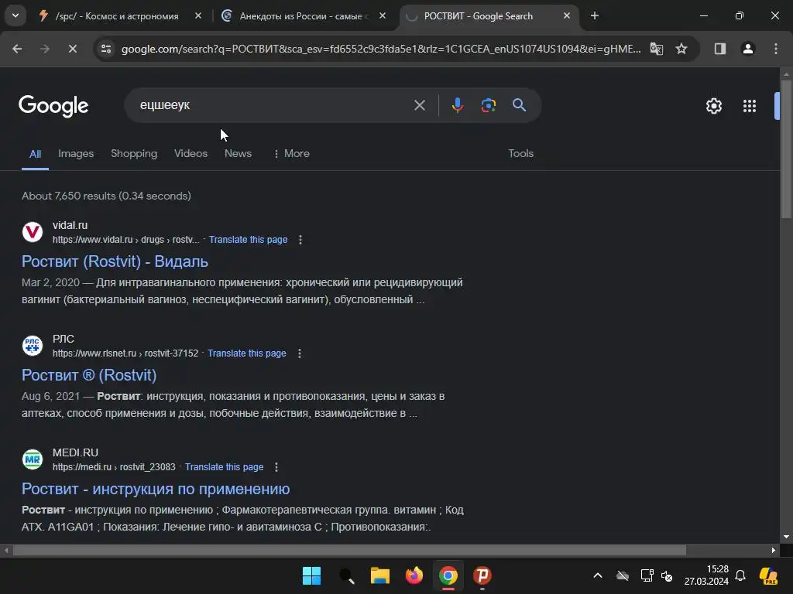Open more options for the MEDI.RU result
Image resolution: width=793 pixels, height=594 pixels.
(276, 466)
